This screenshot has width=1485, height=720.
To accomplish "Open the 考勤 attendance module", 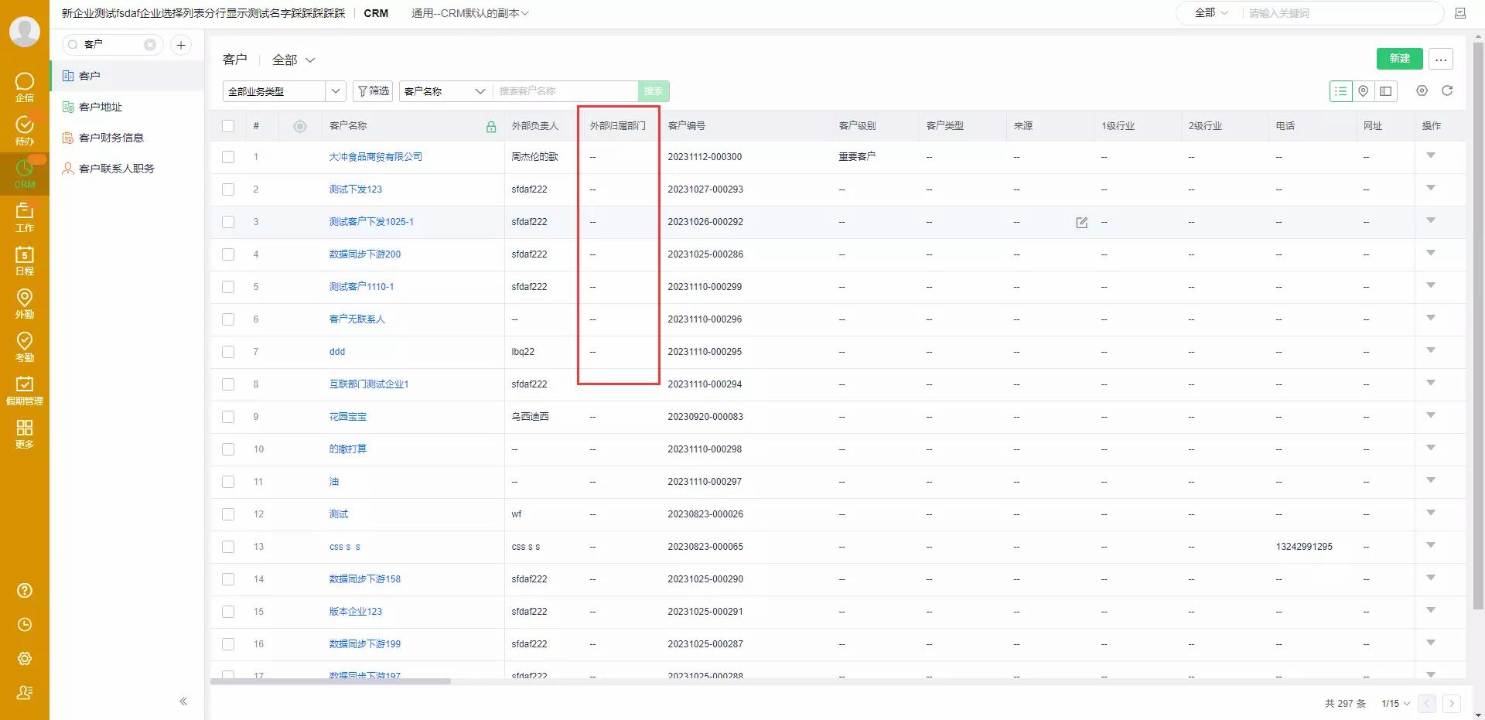I will point(25,346).
